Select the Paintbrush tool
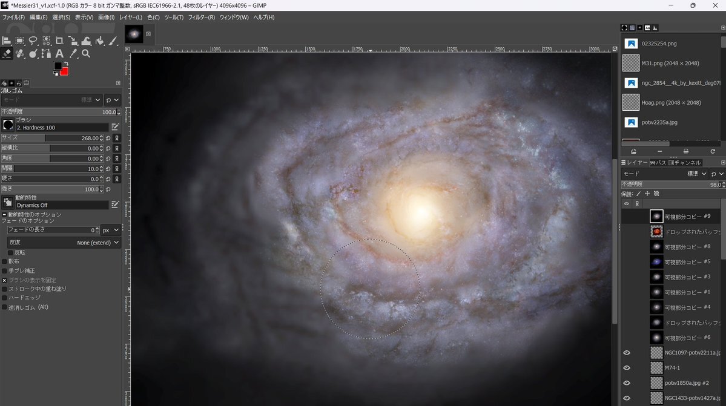The image size is (726, 406). coord(113,41)
